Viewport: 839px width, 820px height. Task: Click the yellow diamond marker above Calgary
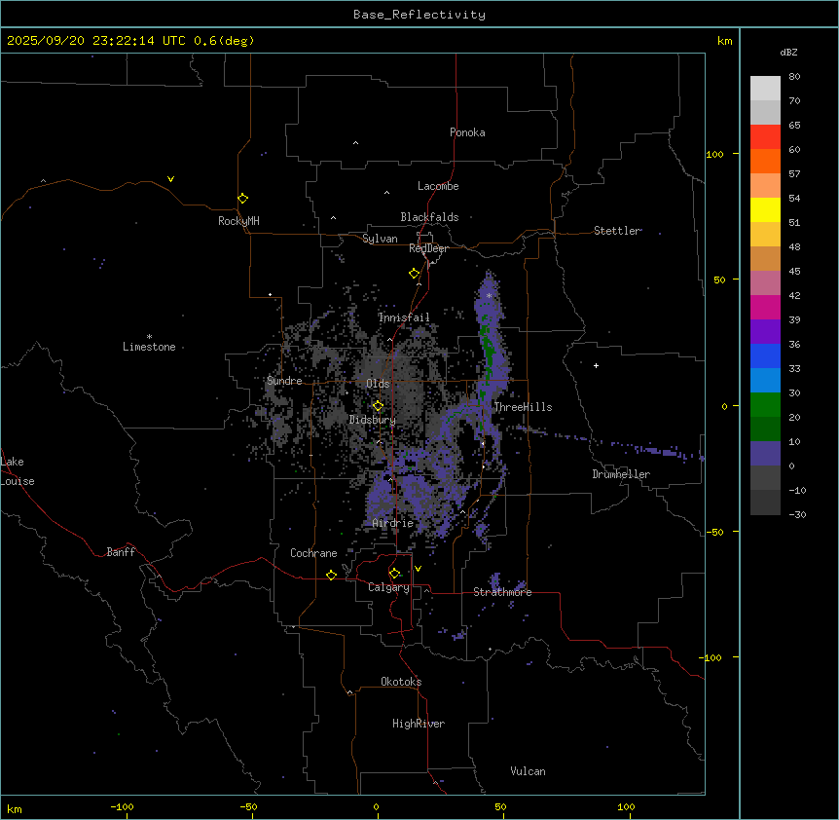coord(393,573)
